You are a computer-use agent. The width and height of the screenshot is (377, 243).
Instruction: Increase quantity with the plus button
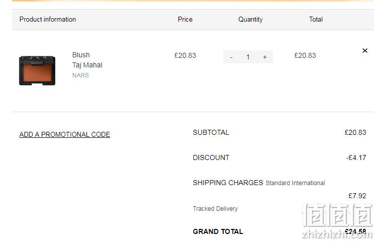(265, 57)
